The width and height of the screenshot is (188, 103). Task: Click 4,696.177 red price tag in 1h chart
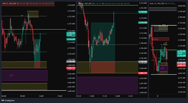coord(181,65)
